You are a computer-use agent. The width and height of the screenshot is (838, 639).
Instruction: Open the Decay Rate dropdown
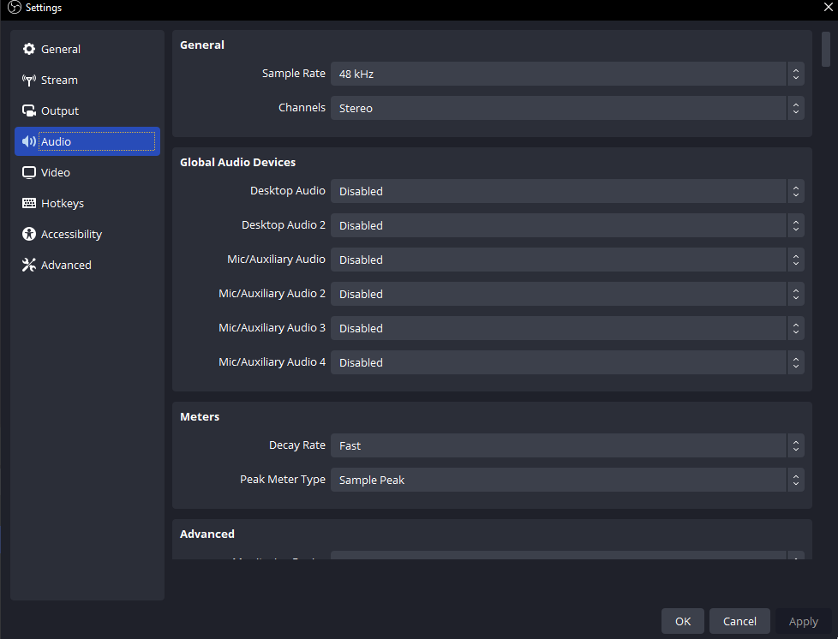[567, 445]
